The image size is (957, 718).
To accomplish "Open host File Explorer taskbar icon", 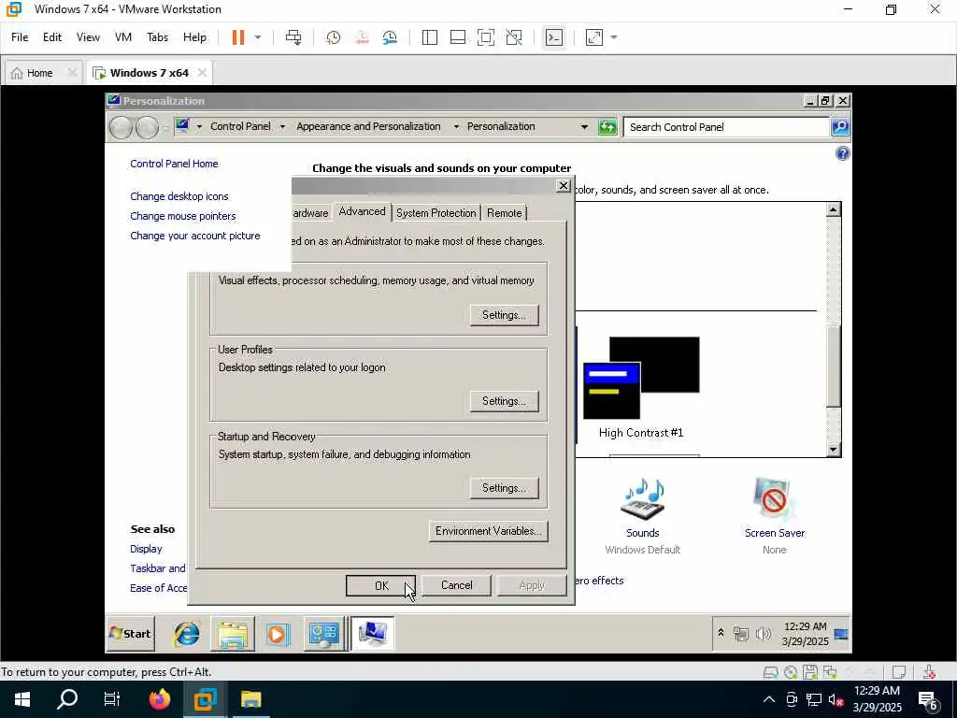I will pos(250,699).
